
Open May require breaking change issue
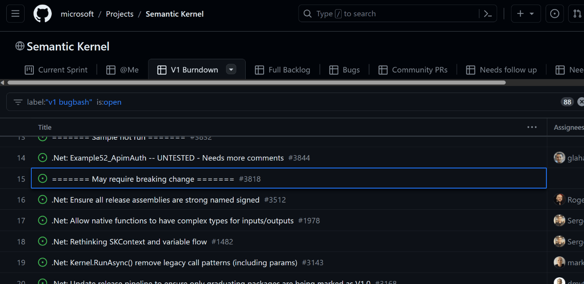coord(143,179)
